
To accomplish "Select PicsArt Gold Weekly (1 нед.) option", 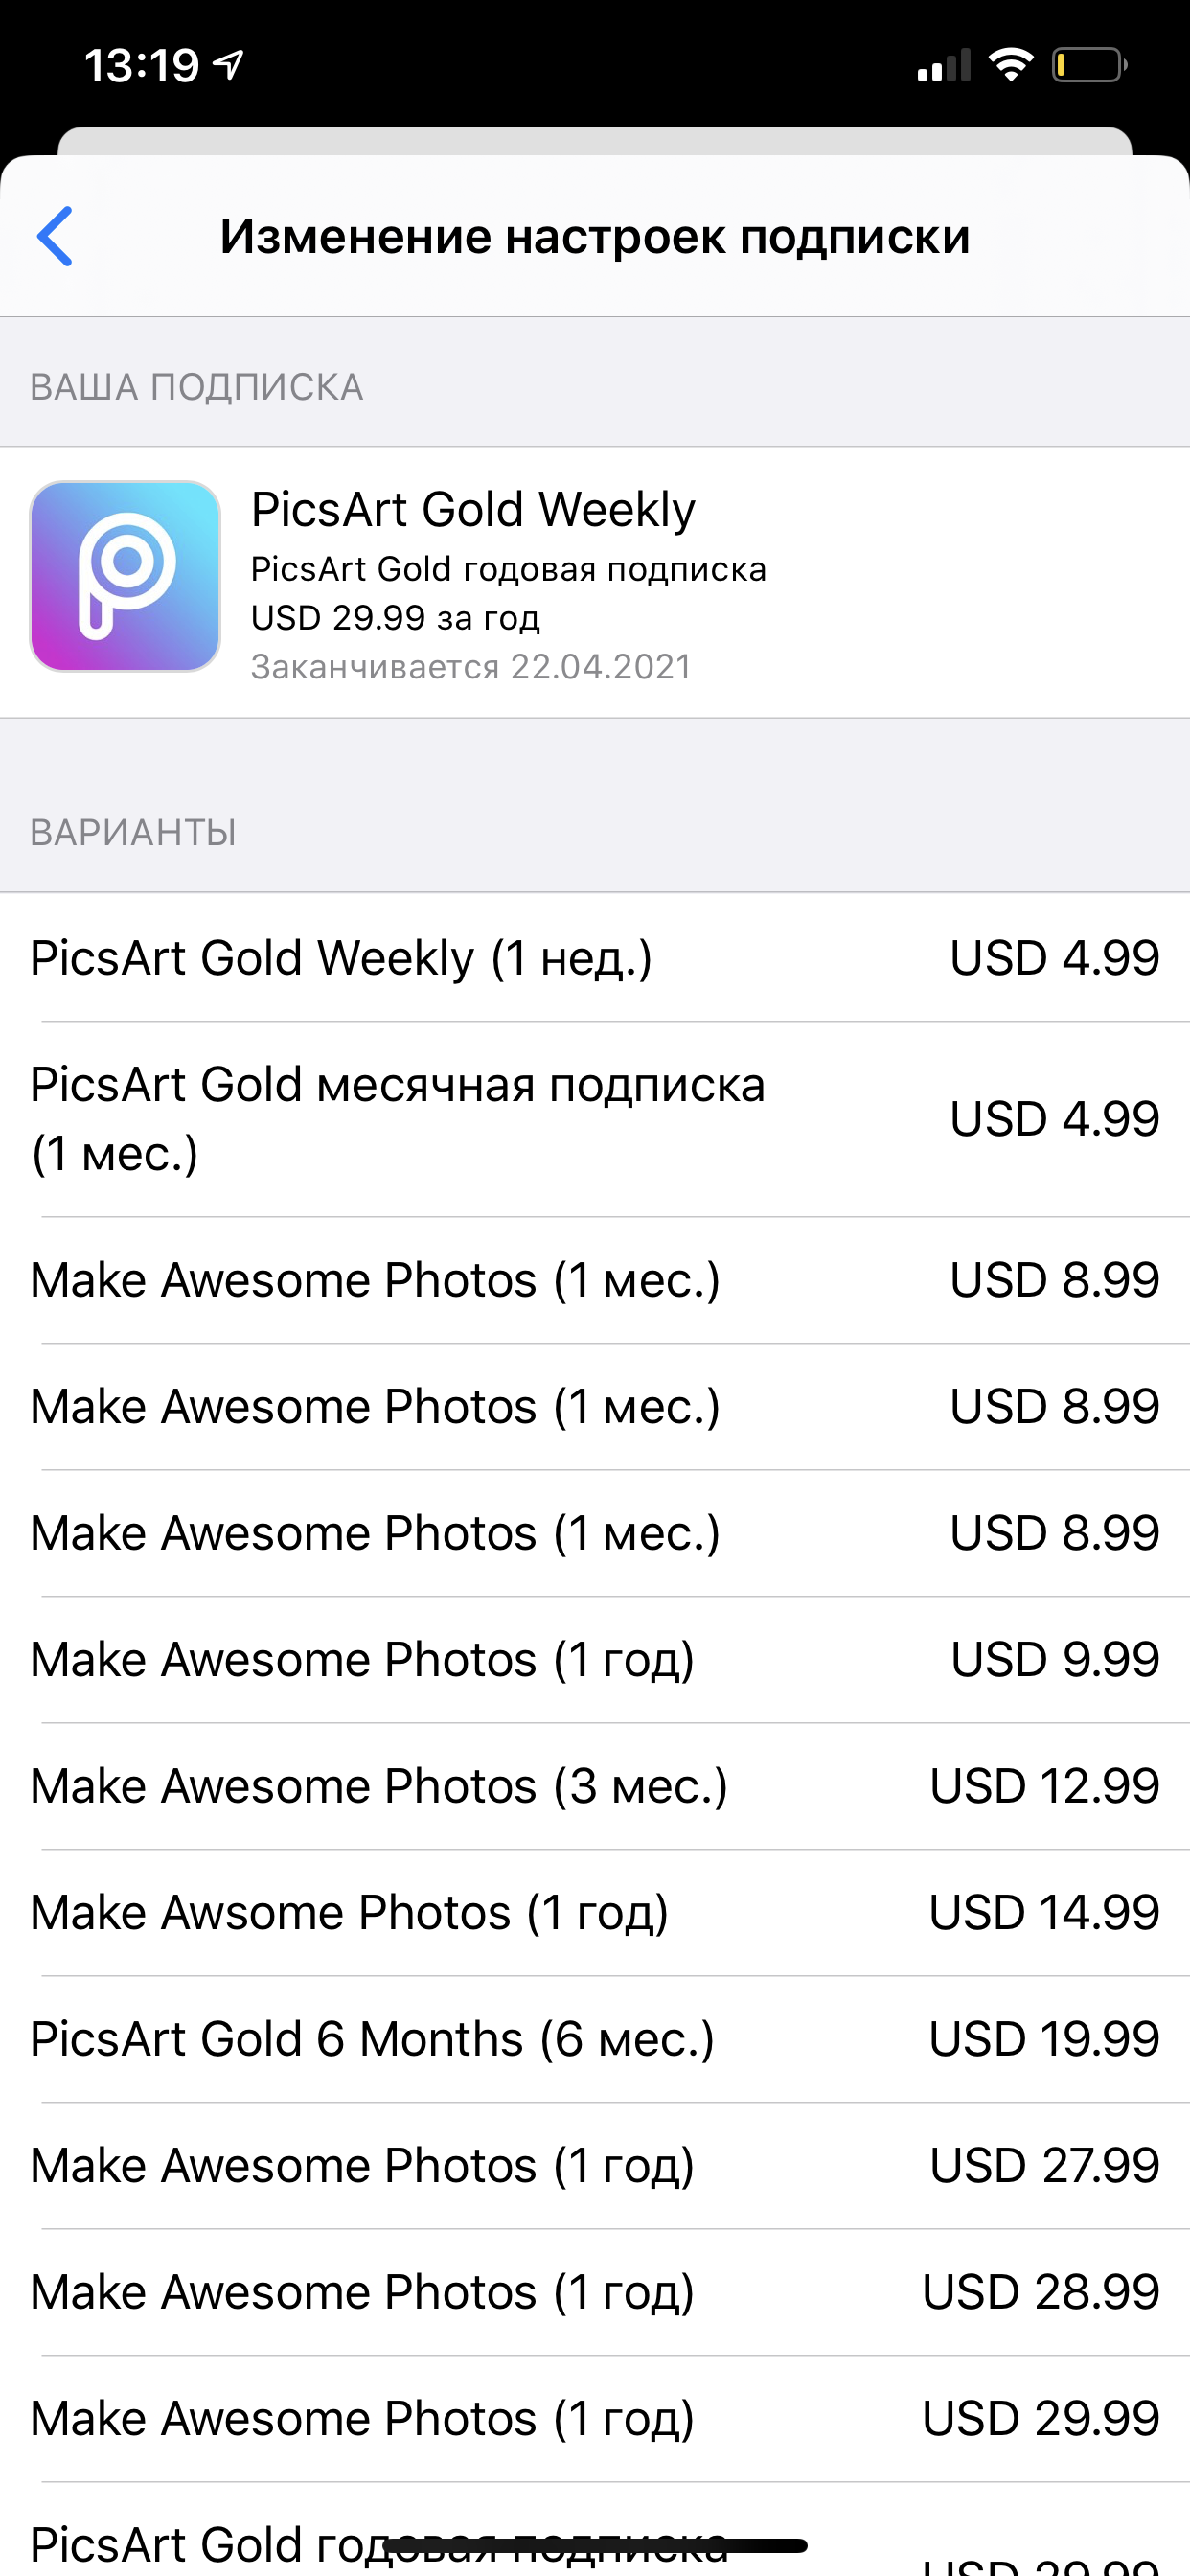I will tap(595, 958).
